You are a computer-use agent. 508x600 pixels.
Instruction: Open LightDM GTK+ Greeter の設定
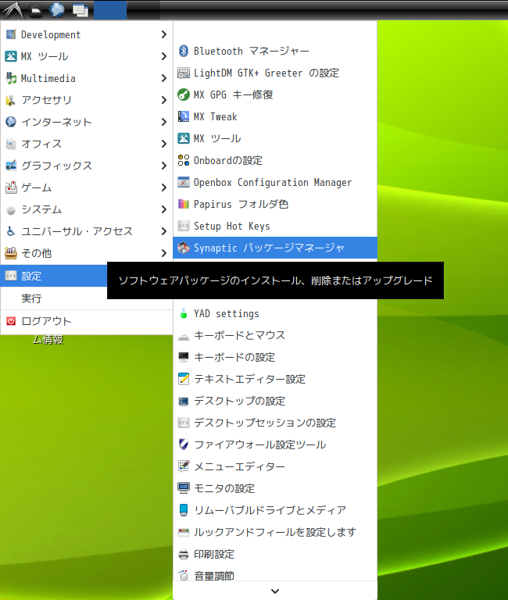coord(275,73)
